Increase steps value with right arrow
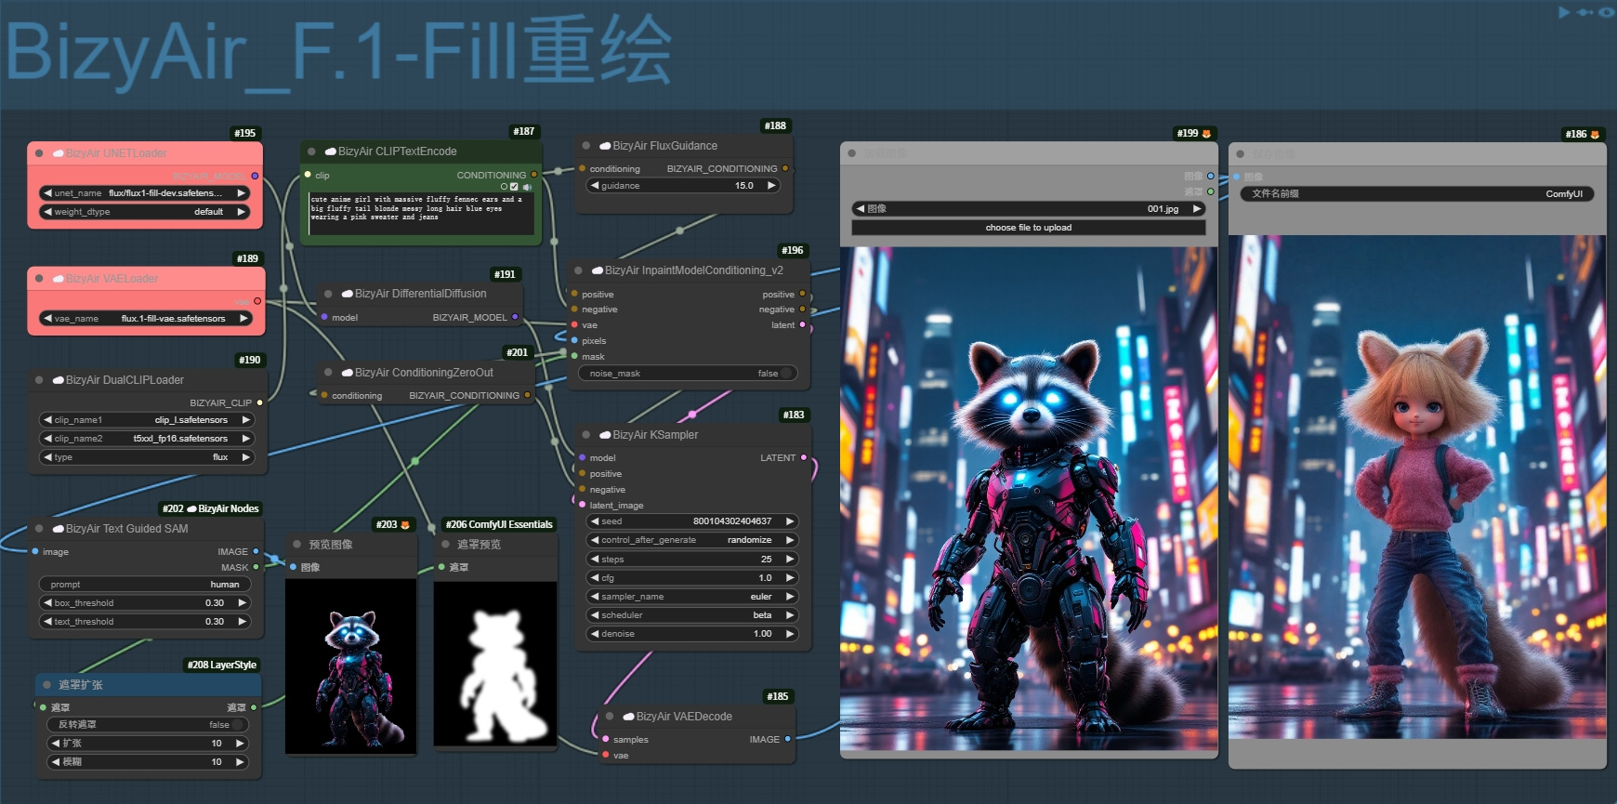 [790, 560]
